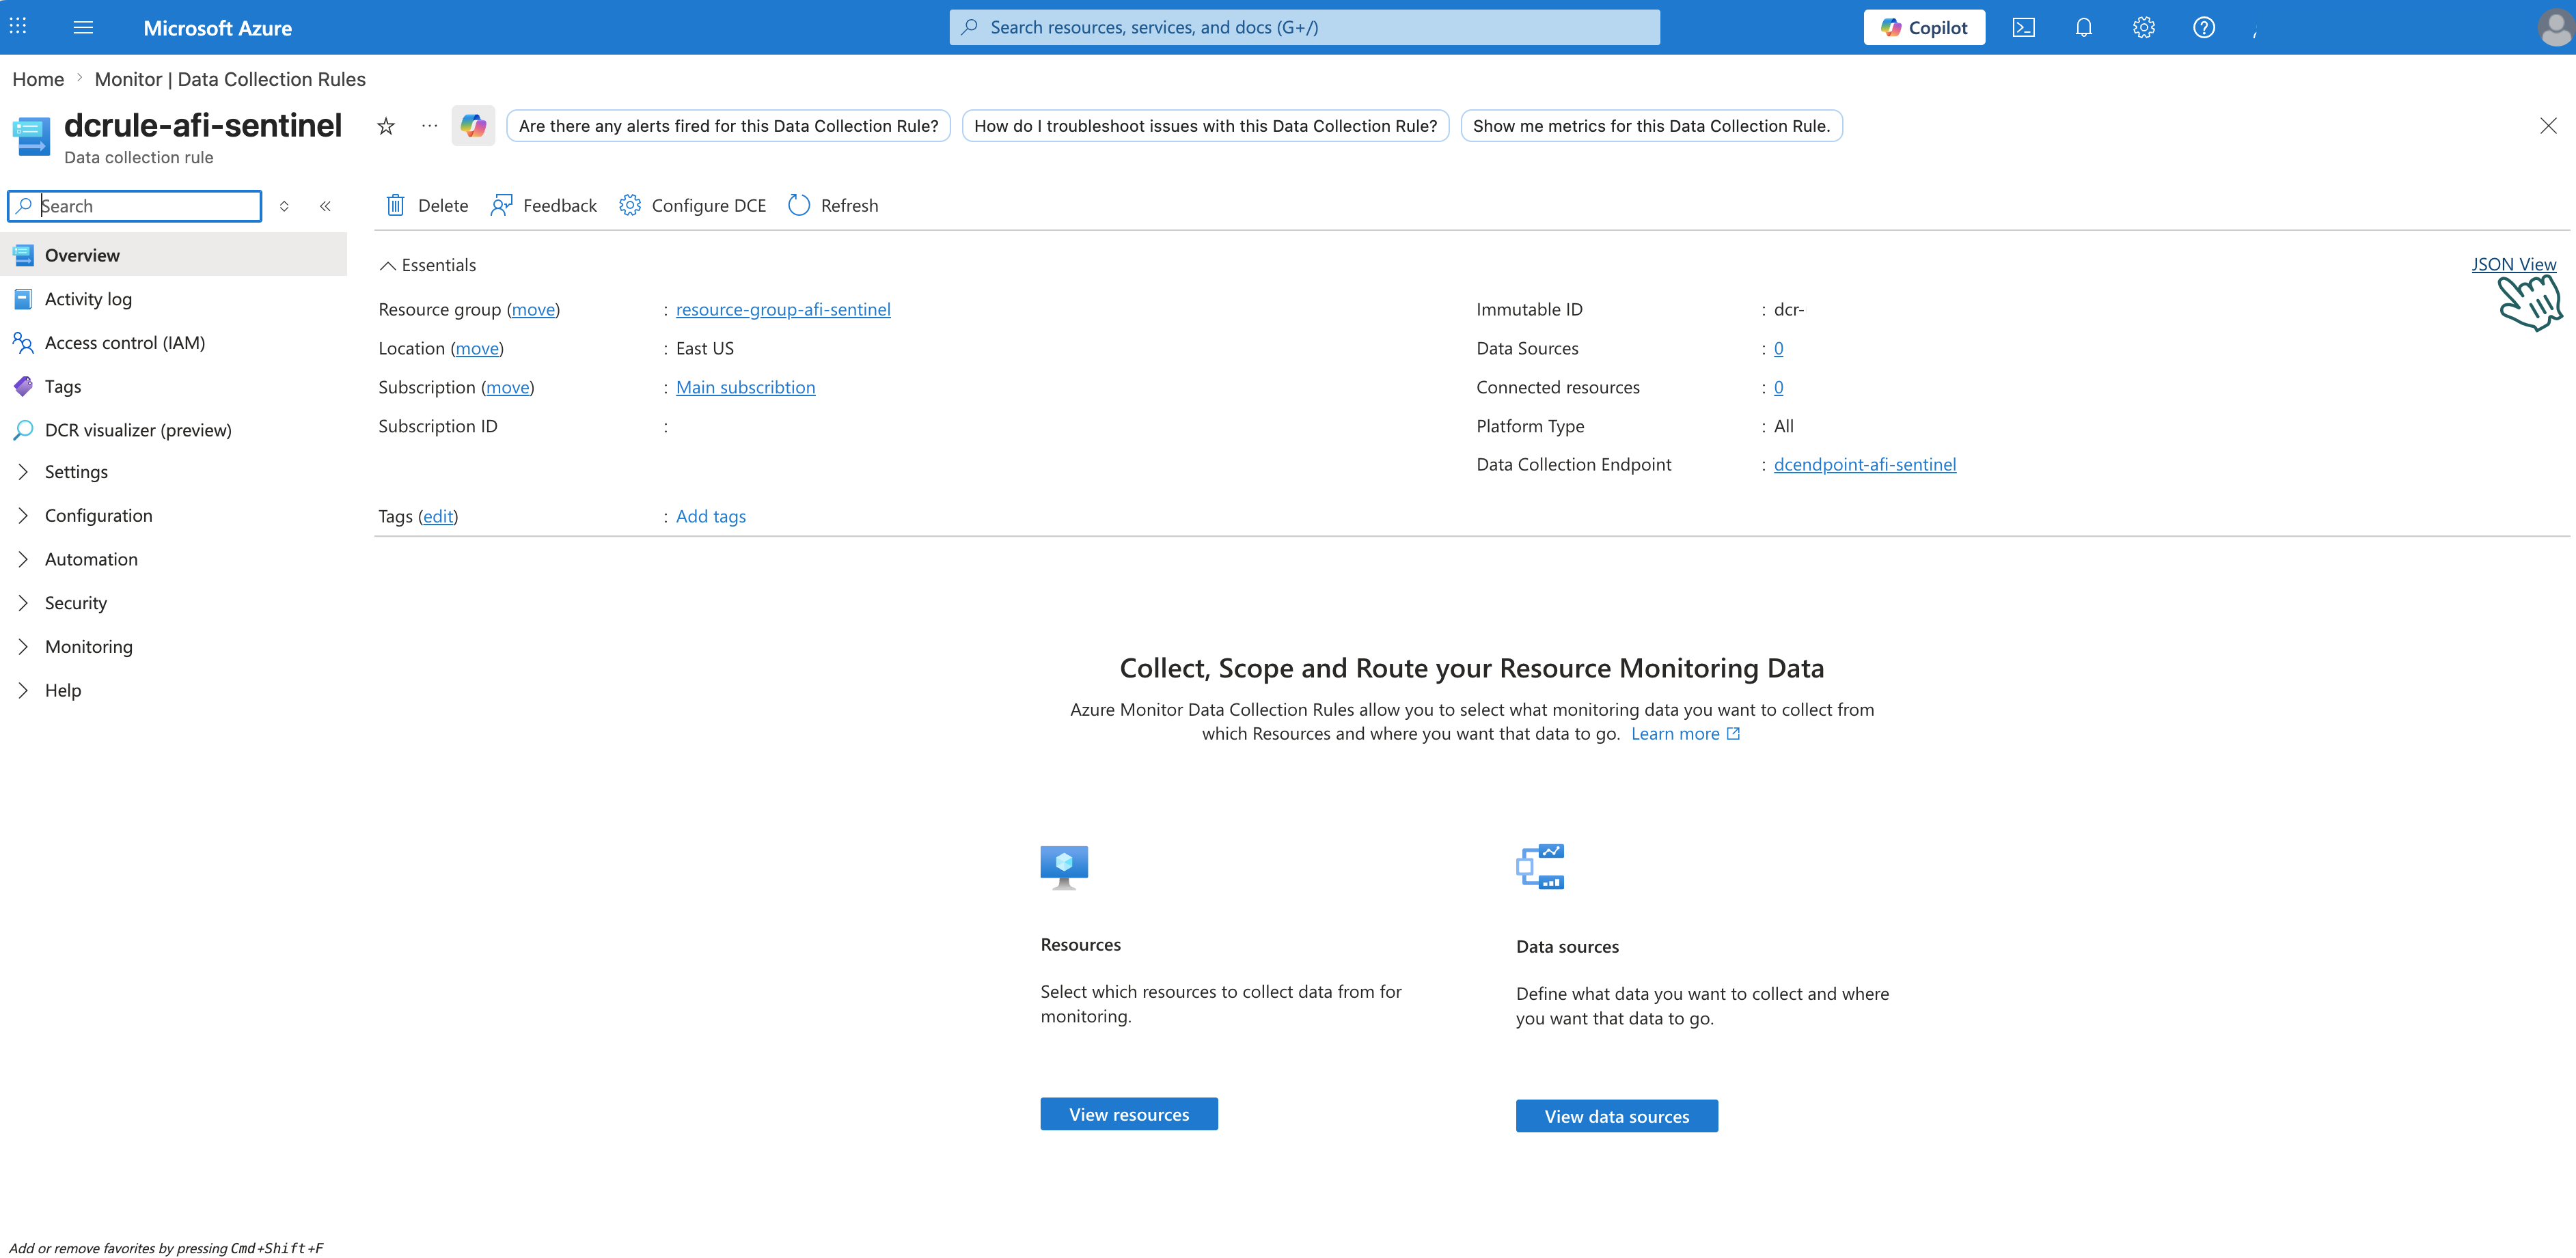Ask how to troubleshoot this Data Collection Rule
This screenshot has width=2576, height=1258.
pyautogui.click(x=1205, y=126)
